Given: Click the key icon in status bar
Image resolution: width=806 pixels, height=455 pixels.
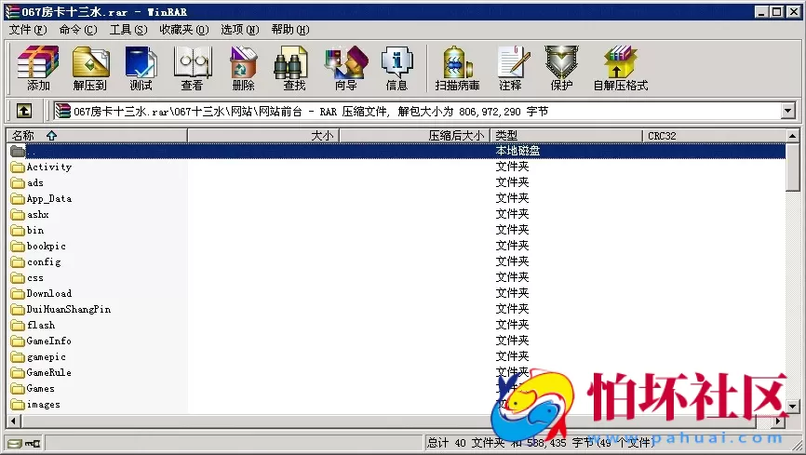Looking at the screenshot, I should pyautogui.click(x=33, y=443).
